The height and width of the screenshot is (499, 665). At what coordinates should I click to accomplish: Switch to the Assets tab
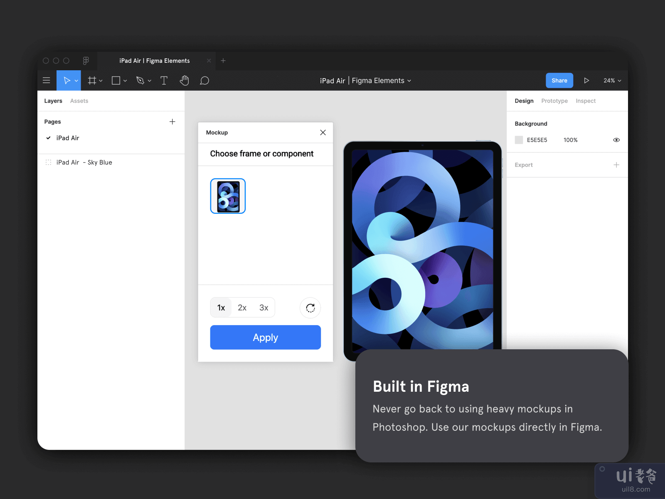79,101
